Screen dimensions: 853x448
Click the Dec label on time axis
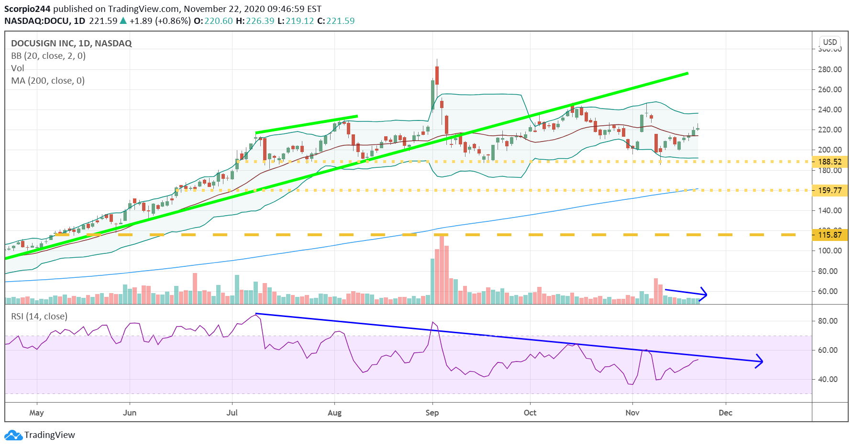pyautogui.click(x=726, y=413)
